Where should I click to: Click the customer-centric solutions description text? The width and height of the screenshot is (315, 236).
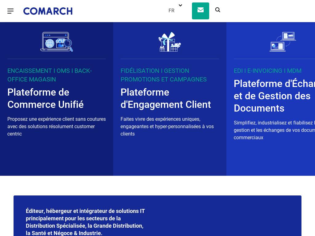tap(57, 126)
